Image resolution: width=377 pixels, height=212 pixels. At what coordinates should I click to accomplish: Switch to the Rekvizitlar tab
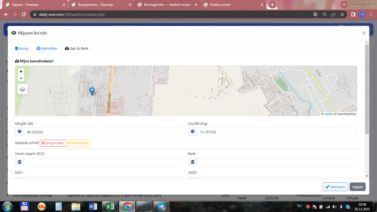(x=47, y=48)
